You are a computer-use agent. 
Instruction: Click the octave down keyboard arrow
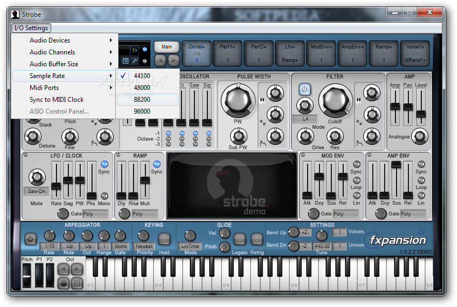63,269
